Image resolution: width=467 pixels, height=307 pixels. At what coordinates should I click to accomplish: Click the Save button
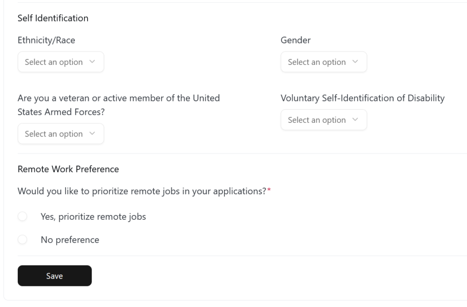pos(54,275)
